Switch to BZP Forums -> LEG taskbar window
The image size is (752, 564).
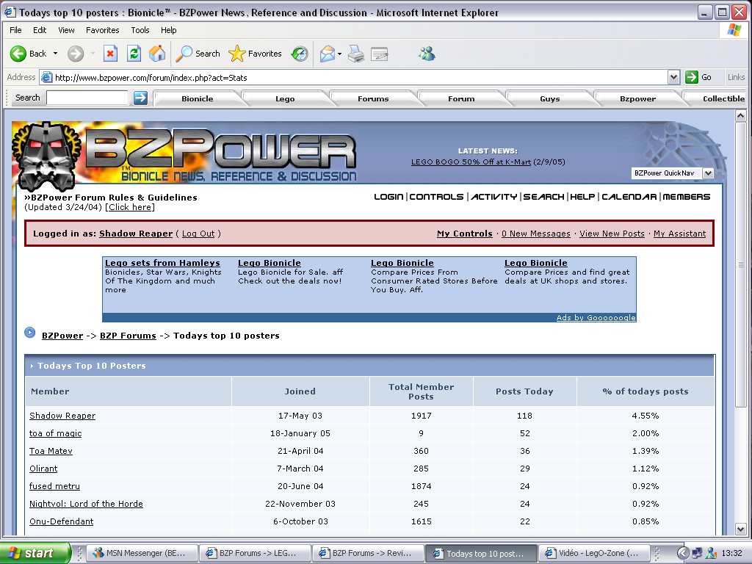click(x=255, y=554)
